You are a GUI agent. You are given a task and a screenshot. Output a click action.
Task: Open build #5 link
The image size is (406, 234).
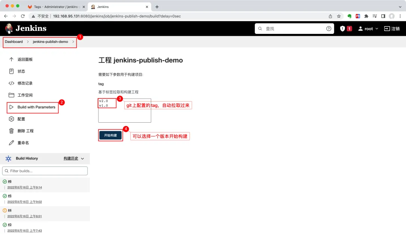[9, 196]
